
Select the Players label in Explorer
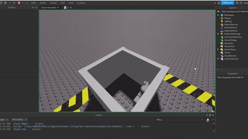tap(227, 18)
